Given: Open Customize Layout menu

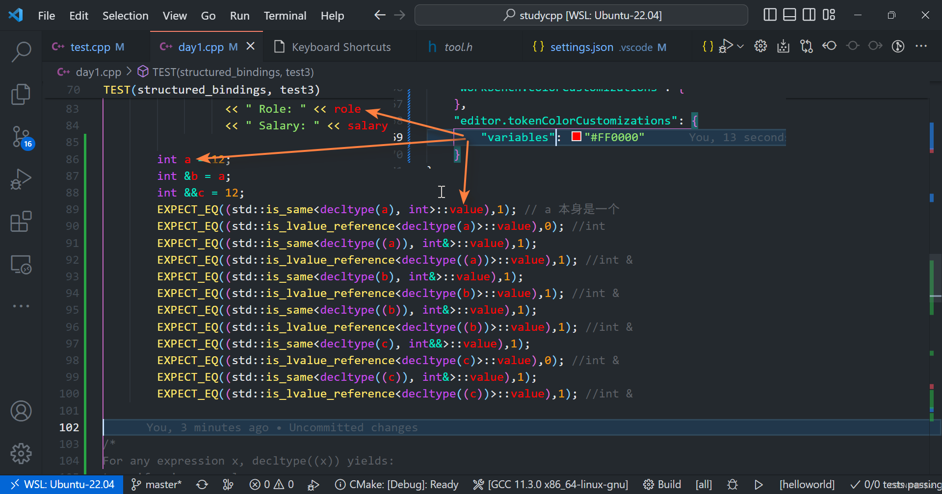Looking at the screenshot, I should 829,15.
